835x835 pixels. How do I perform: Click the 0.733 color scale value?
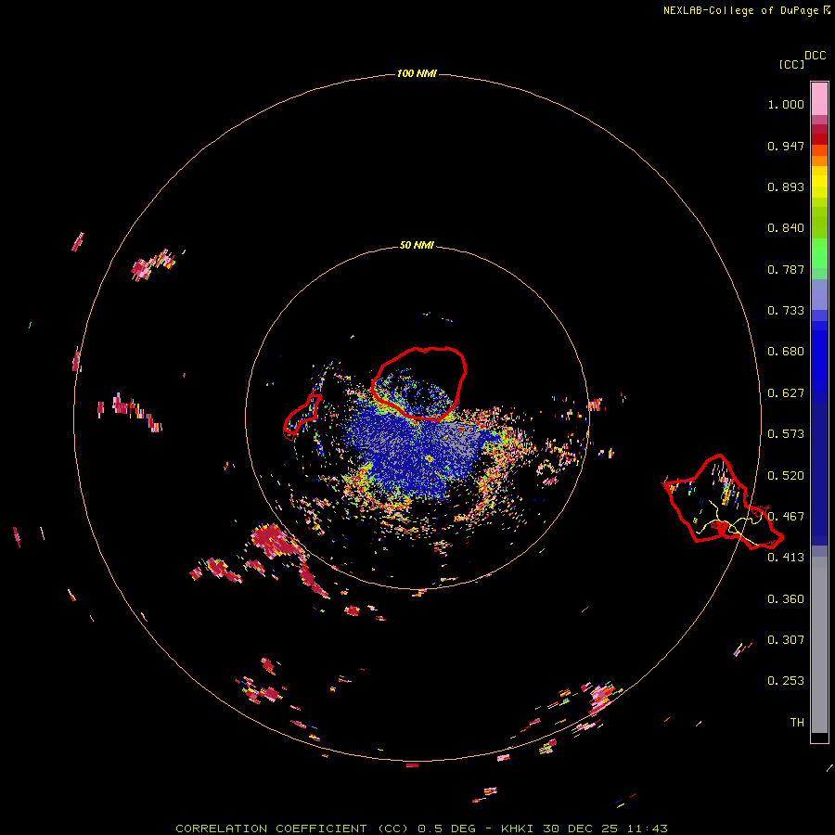tap(786, 311)
